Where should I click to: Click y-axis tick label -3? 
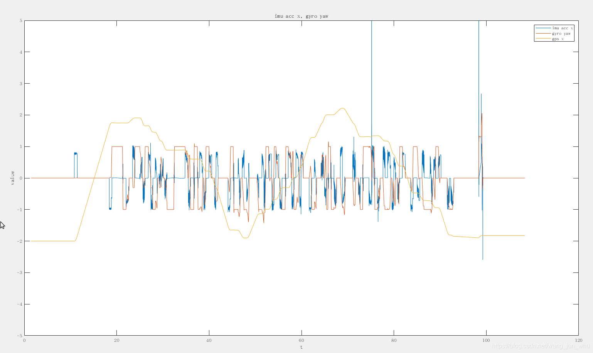click(19, 272)
